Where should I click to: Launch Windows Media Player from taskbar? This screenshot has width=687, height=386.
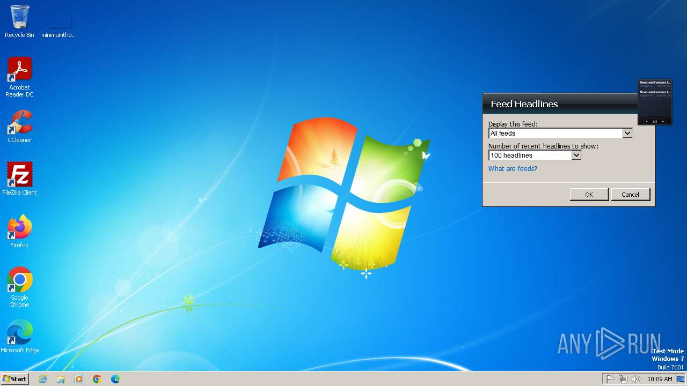(79, 379)
